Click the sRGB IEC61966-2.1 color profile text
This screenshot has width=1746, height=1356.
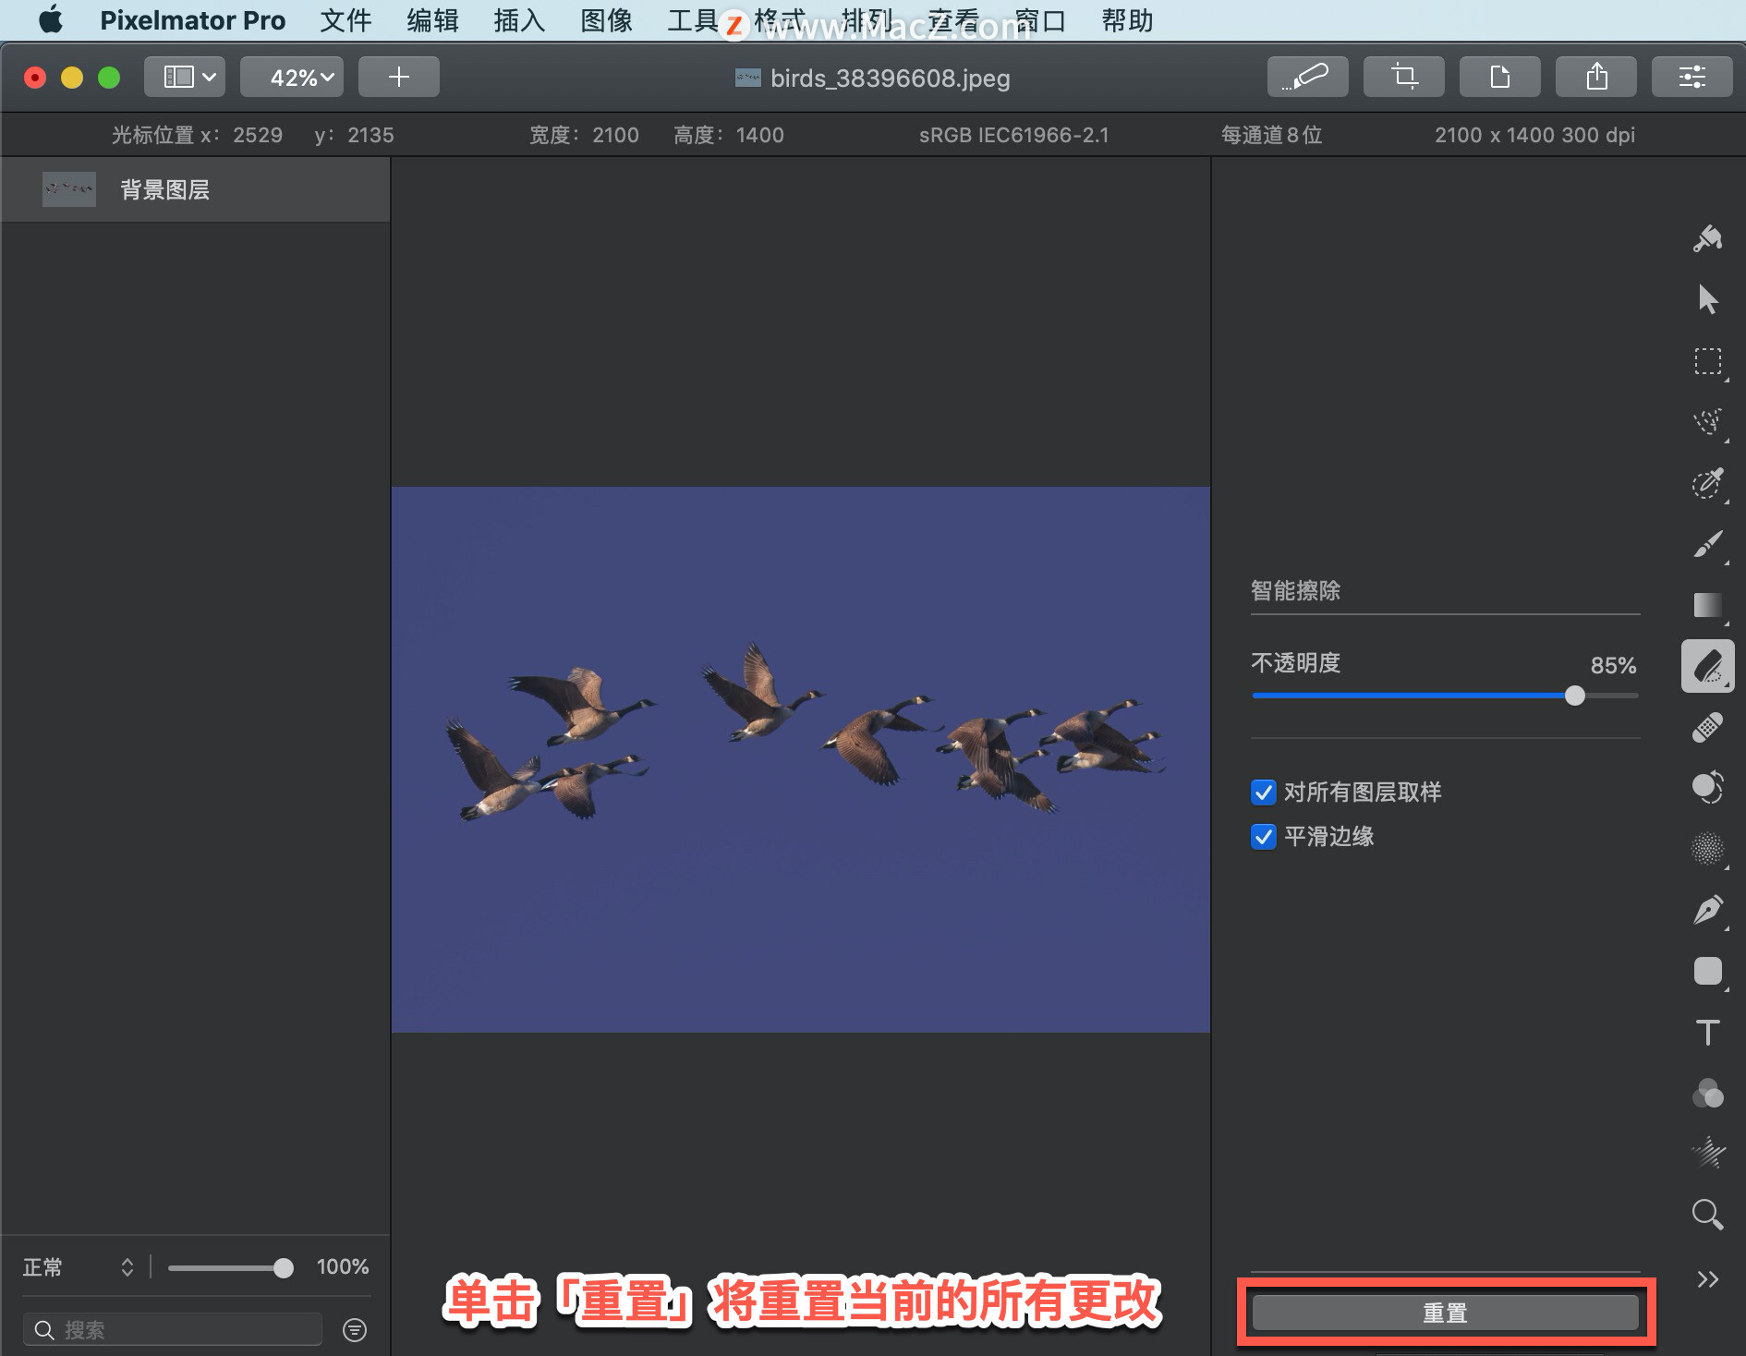1013,135
